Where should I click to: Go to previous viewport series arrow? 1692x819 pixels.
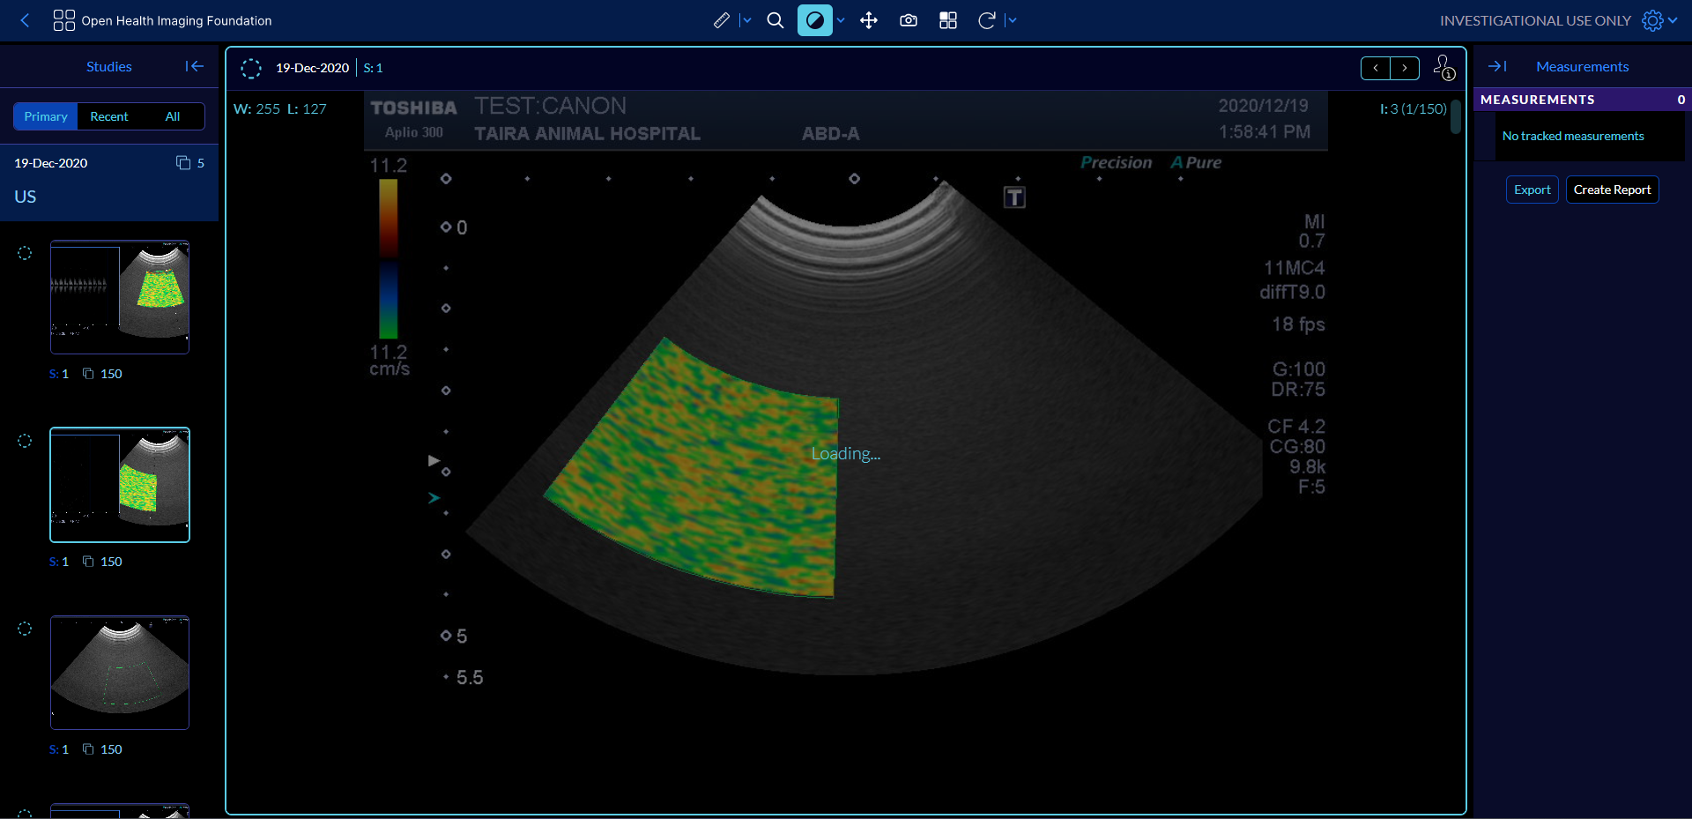point(1376,68)
